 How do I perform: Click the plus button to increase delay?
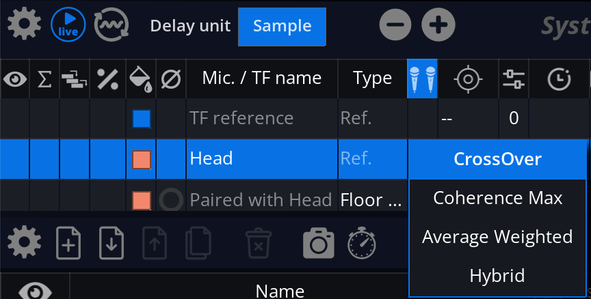[438, 25]
